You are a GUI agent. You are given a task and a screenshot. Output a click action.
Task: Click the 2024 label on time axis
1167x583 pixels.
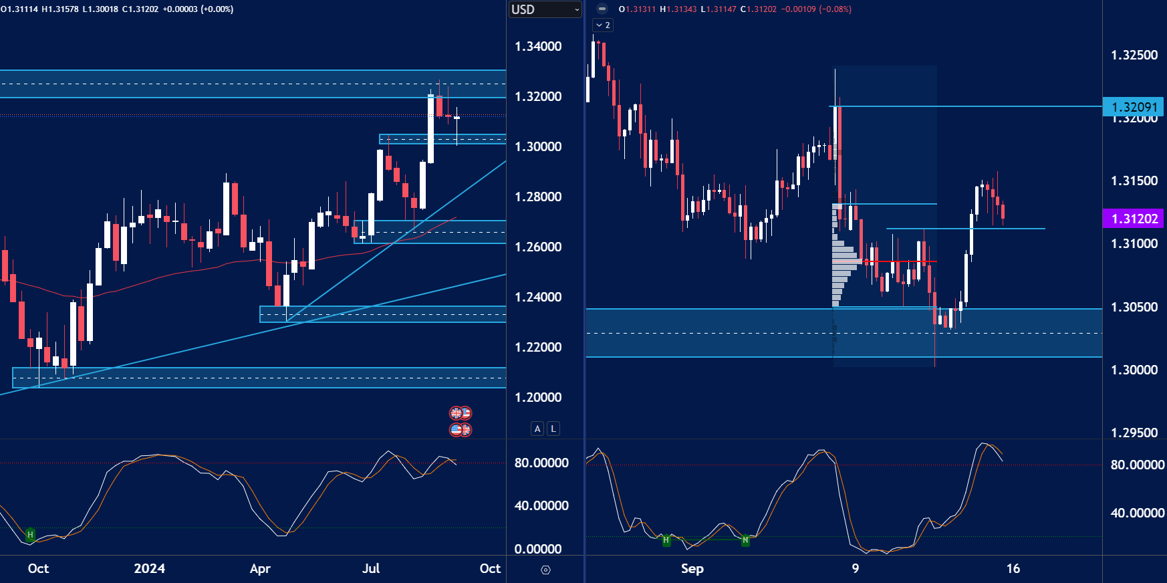tap(149, 568)
